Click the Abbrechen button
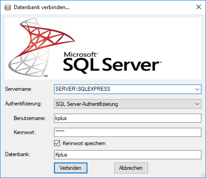206x178 pixels. click(131, 168)
